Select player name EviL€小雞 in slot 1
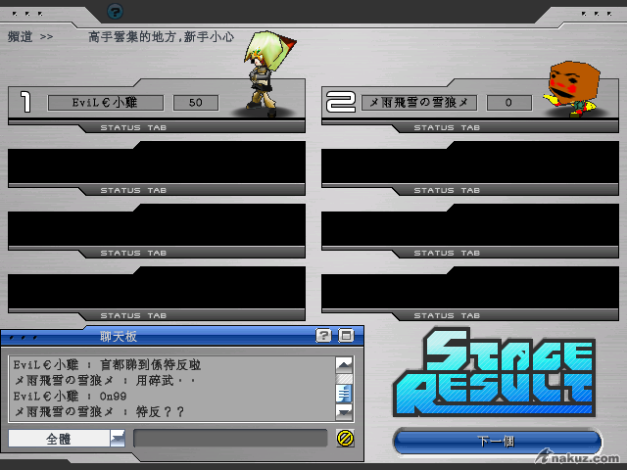The height and width of the screenshot is (470, 627). [x=106, y=103]
